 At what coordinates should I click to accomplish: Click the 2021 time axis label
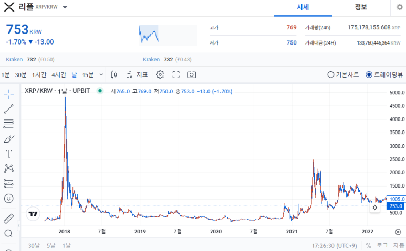click(292, 232)
